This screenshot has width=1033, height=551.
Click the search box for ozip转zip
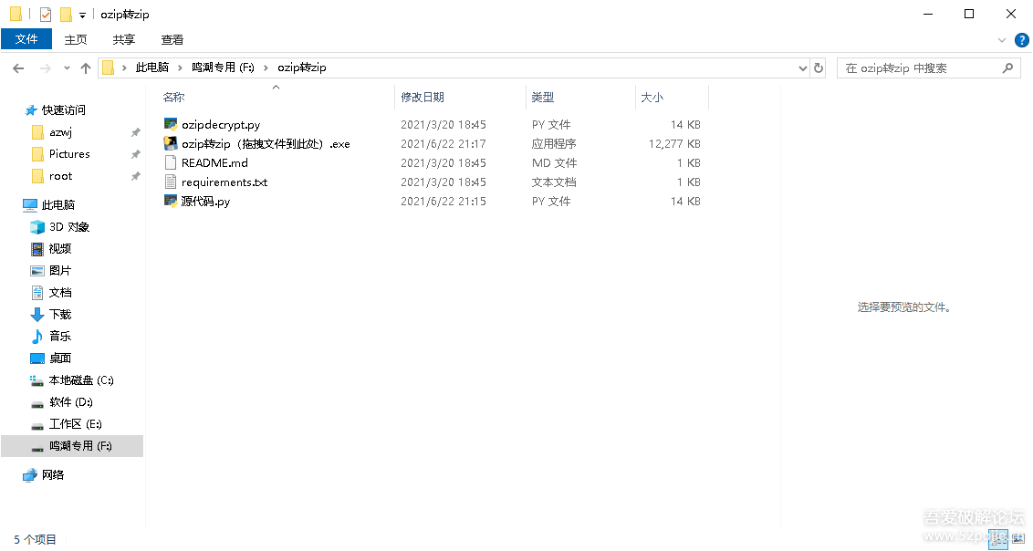[x=917, y=68]
